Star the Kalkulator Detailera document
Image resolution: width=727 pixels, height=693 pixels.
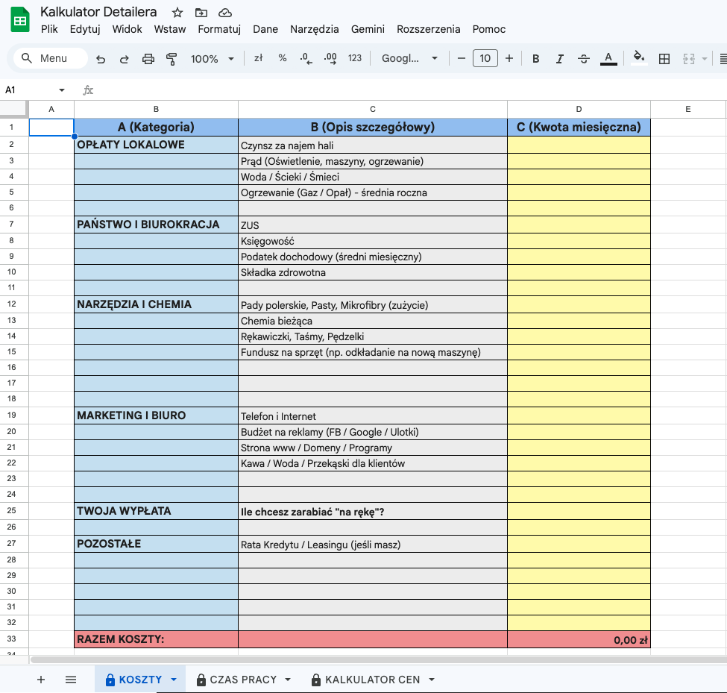click(x=177, y=13)
